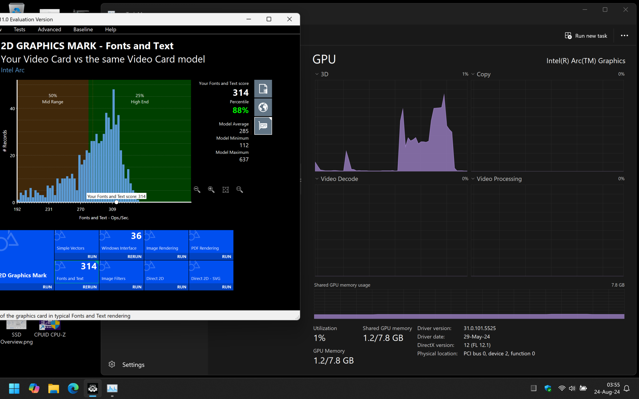Click the video card comparison icon
639x399 pixels.
263,126
